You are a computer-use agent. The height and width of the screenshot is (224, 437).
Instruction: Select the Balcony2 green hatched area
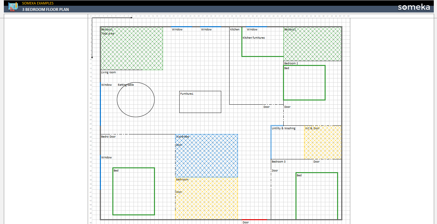click(x=312, y=44)
